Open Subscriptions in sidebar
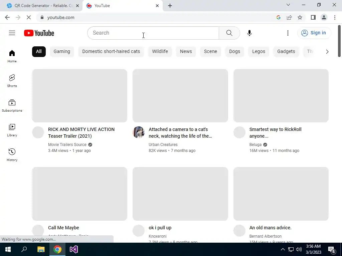The height and width of the screenshot is (256, 342). (x=12, y=106)
